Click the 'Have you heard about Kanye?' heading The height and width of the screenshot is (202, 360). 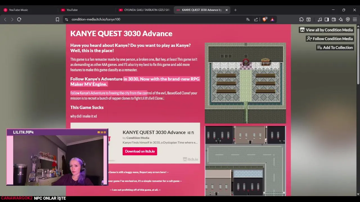pyautogui.click(x=130, y=48)
